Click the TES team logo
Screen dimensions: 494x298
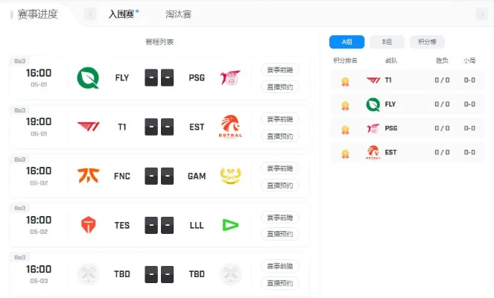(88, 225)
